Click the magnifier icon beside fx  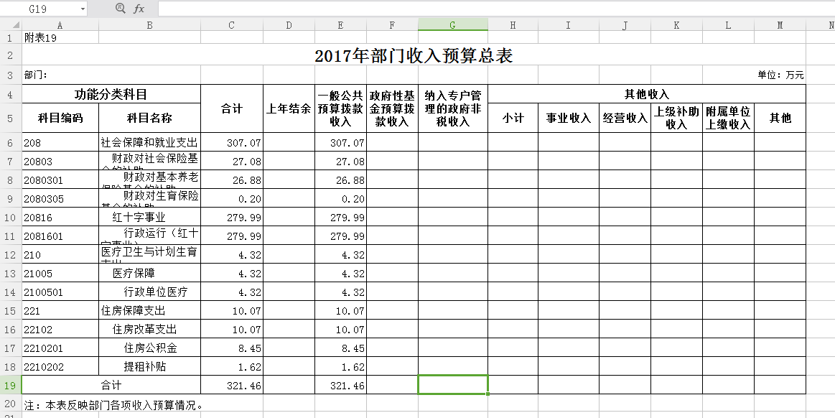click(x=121, y=9)
